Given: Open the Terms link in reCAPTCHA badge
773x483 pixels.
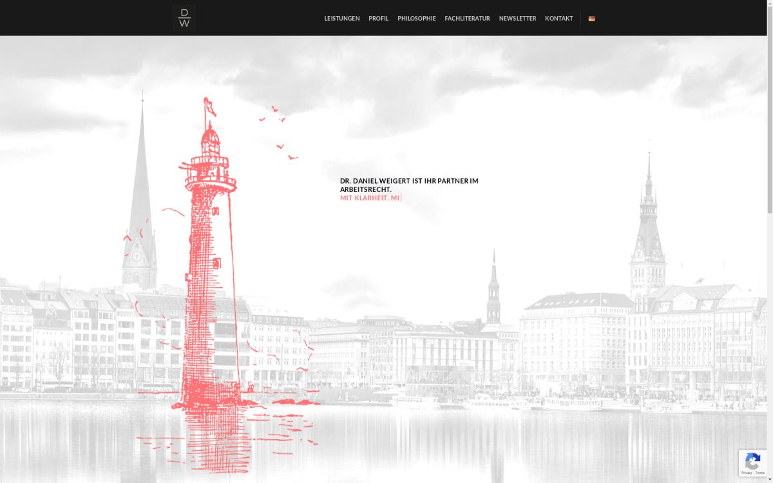Looking at the screenshot, I should pos(760,473).
